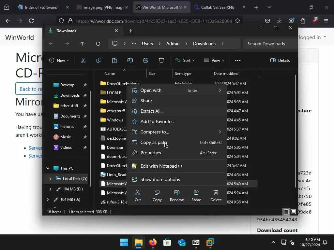Viewport: 334px width, 250px height.
Task: Open a new Explorer tab with plus
Action: [130, 31]
